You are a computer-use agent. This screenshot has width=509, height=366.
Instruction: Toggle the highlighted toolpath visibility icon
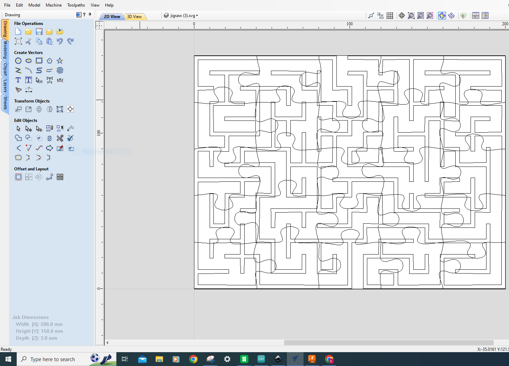click(442, 16)
